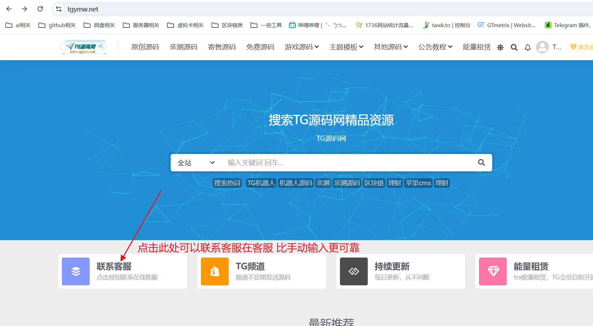This screenshot has width=593, height=326.
Task: Reload the page with browser refresh button
Action: pyautogui.click(x=40, y=9)
